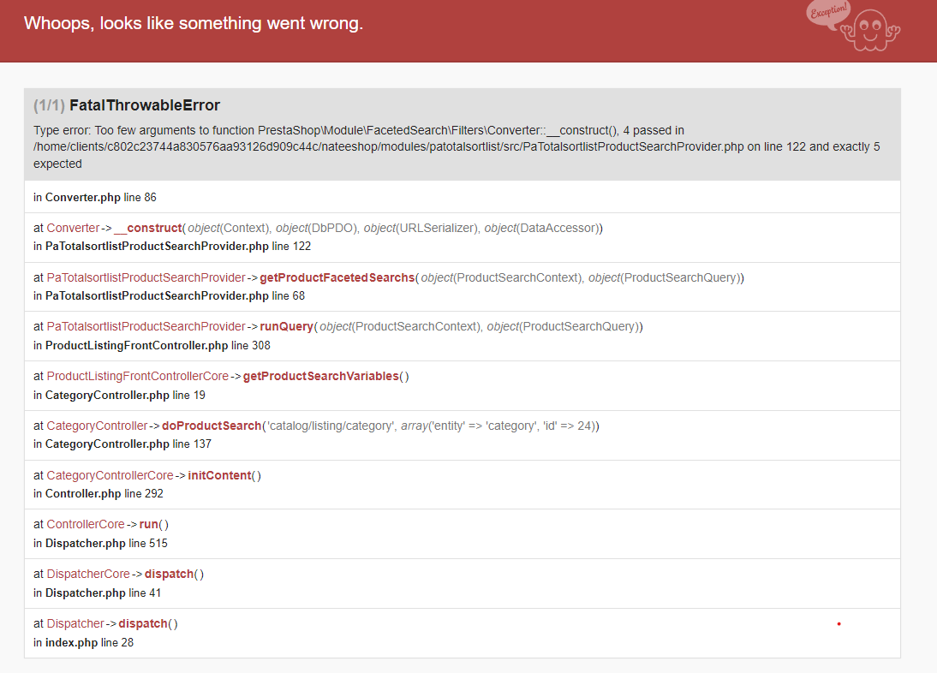This screenshot has height=673, width=937.
Task: Click 'CategoryController.php line 19' text
Action: point(126,395)
